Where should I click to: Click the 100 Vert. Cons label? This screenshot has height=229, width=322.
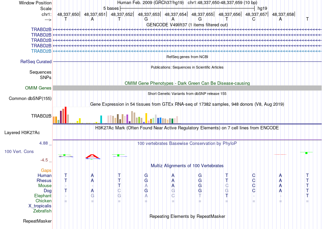[x=19, y=151]
